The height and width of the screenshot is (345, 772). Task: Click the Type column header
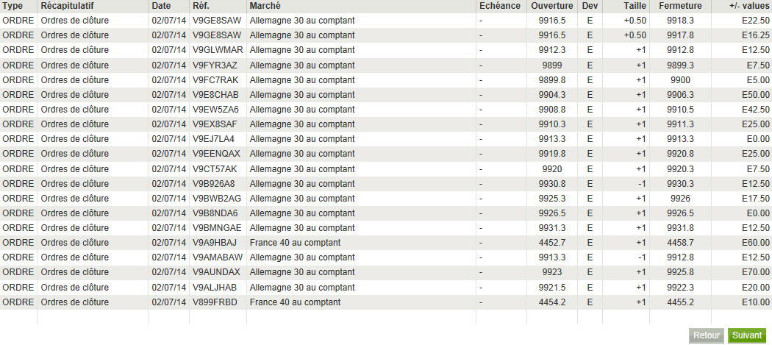click(x=12, y=6)
